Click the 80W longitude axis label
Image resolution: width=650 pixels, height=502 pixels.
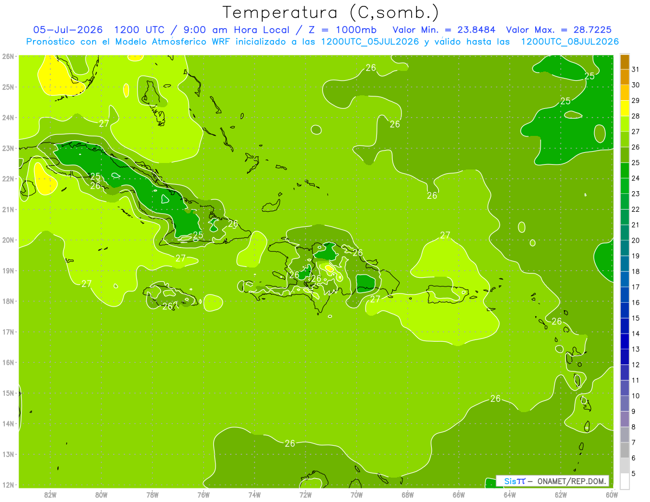101,494
